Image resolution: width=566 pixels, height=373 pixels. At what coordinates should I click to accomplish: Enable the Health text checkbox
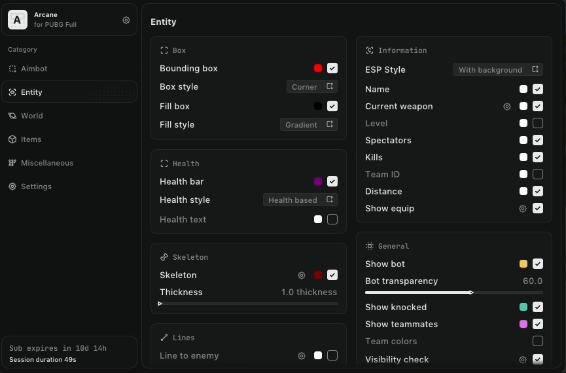click(332, 219)
